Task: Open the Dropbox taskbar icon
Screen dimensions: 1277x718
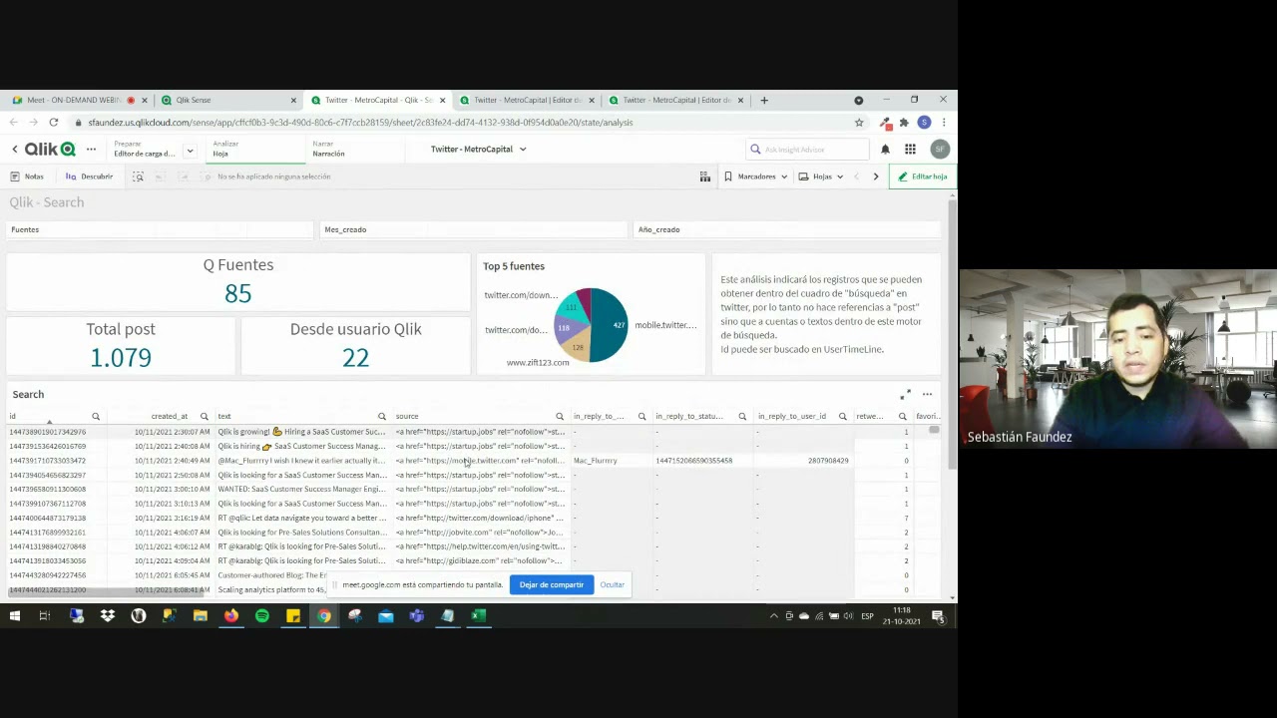Action: [x=107, y=616]
